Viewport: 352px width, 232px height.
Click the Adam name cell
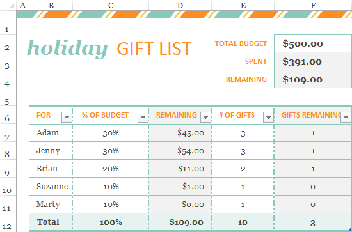tap(51, 133)
